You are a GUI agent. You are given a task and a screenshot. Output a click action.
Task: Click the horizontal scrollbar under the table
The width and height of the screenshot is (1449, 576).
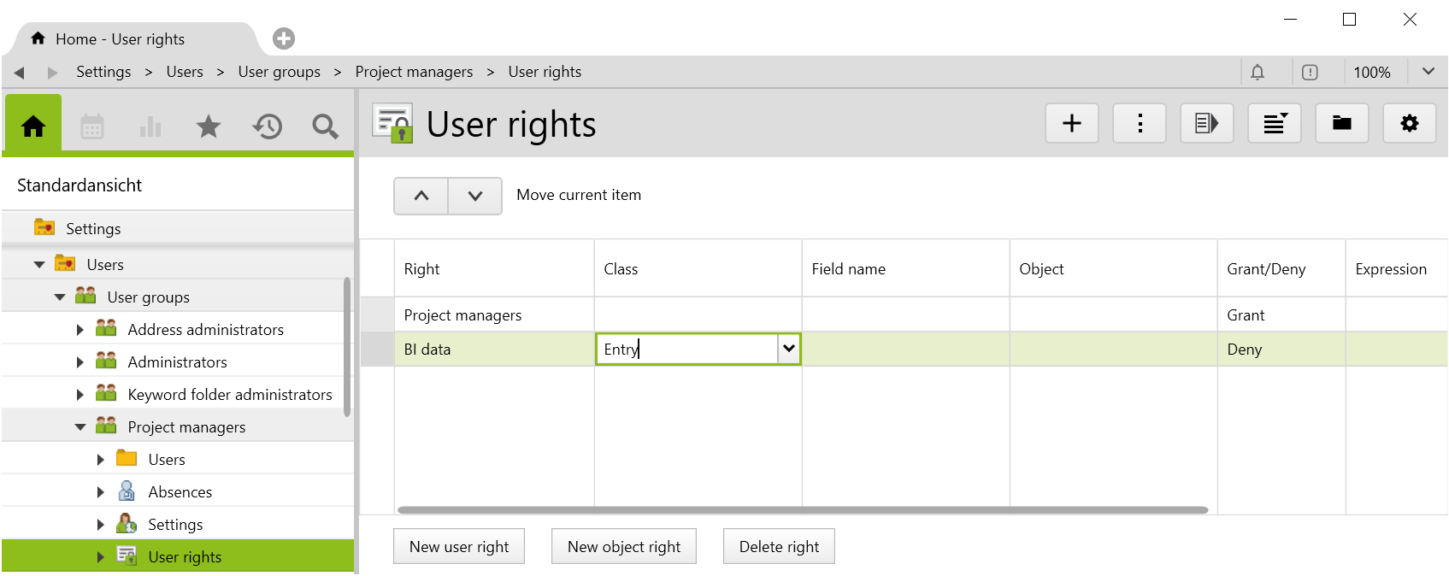point(802,510)
